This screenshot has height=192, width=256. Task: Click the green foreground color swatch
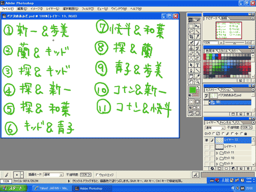(x=192, y=90)
